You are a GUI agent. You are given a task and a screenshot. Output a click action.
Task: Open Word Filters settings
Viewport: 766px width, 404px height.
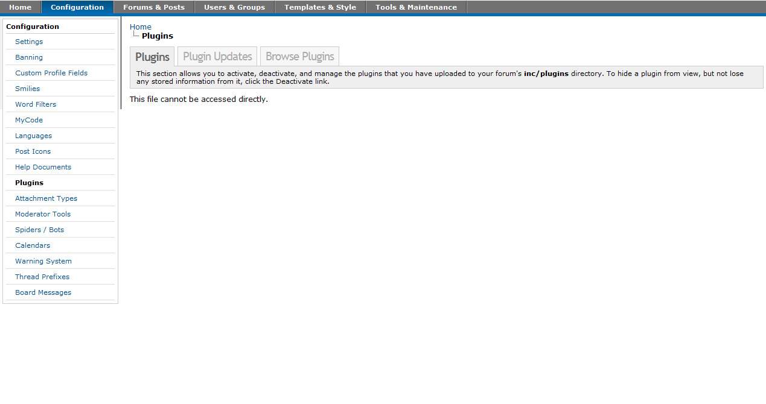36,104
